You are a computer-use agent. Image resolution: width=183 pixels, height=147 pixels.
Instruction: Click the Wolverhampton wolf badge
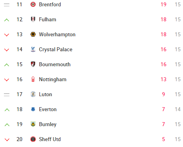pyautogui.click(x=33, y=34)
